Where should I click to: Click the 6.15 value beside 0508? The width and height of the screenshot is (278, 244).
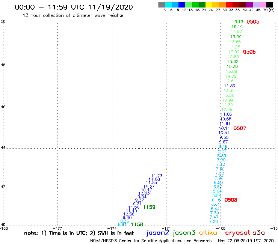click(x=216, y=200)
